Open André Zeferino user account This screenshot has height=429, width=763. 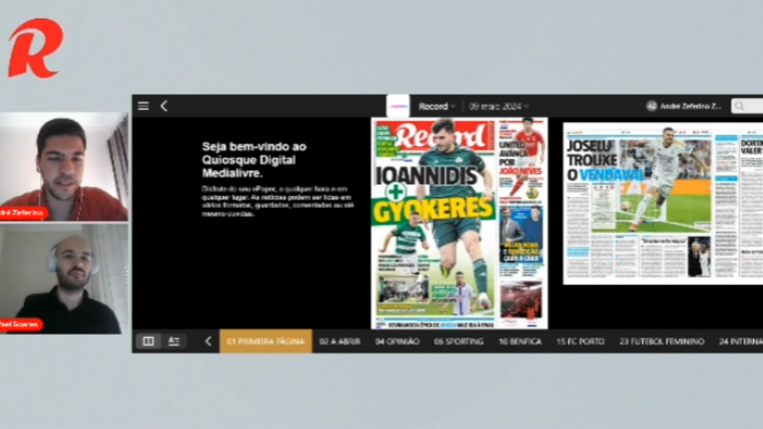(683, 106)
